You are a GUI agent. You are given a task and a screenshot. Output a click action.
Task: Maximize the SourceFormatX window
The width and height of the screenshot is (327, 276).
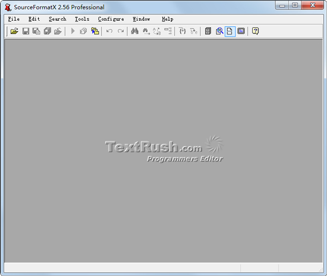(x=295, y=5)
